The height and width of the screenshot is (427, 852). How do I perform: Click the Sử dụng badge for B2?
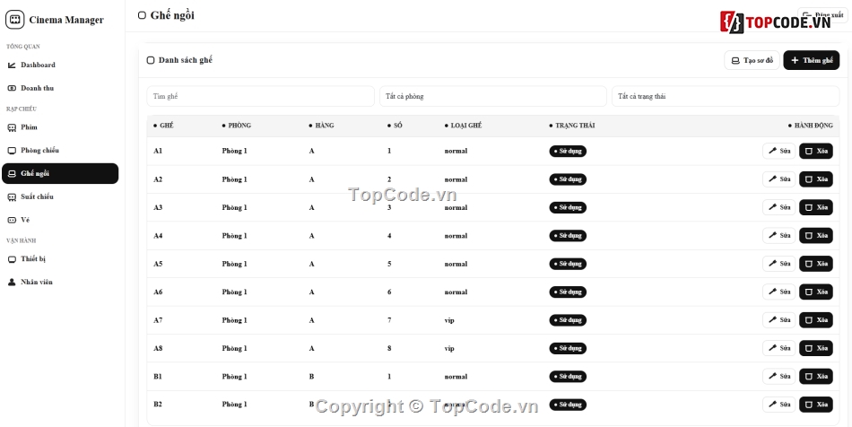568,405
